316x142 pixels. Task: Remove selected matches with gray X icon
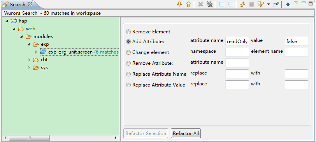[200, 4]
